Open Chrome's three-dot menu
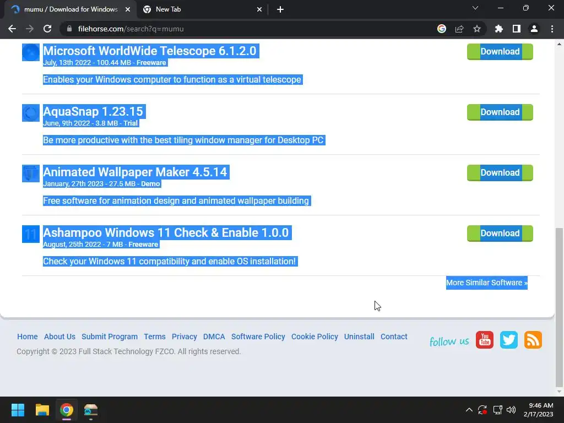The image size is (564, 423). click(x=552, y=29)
